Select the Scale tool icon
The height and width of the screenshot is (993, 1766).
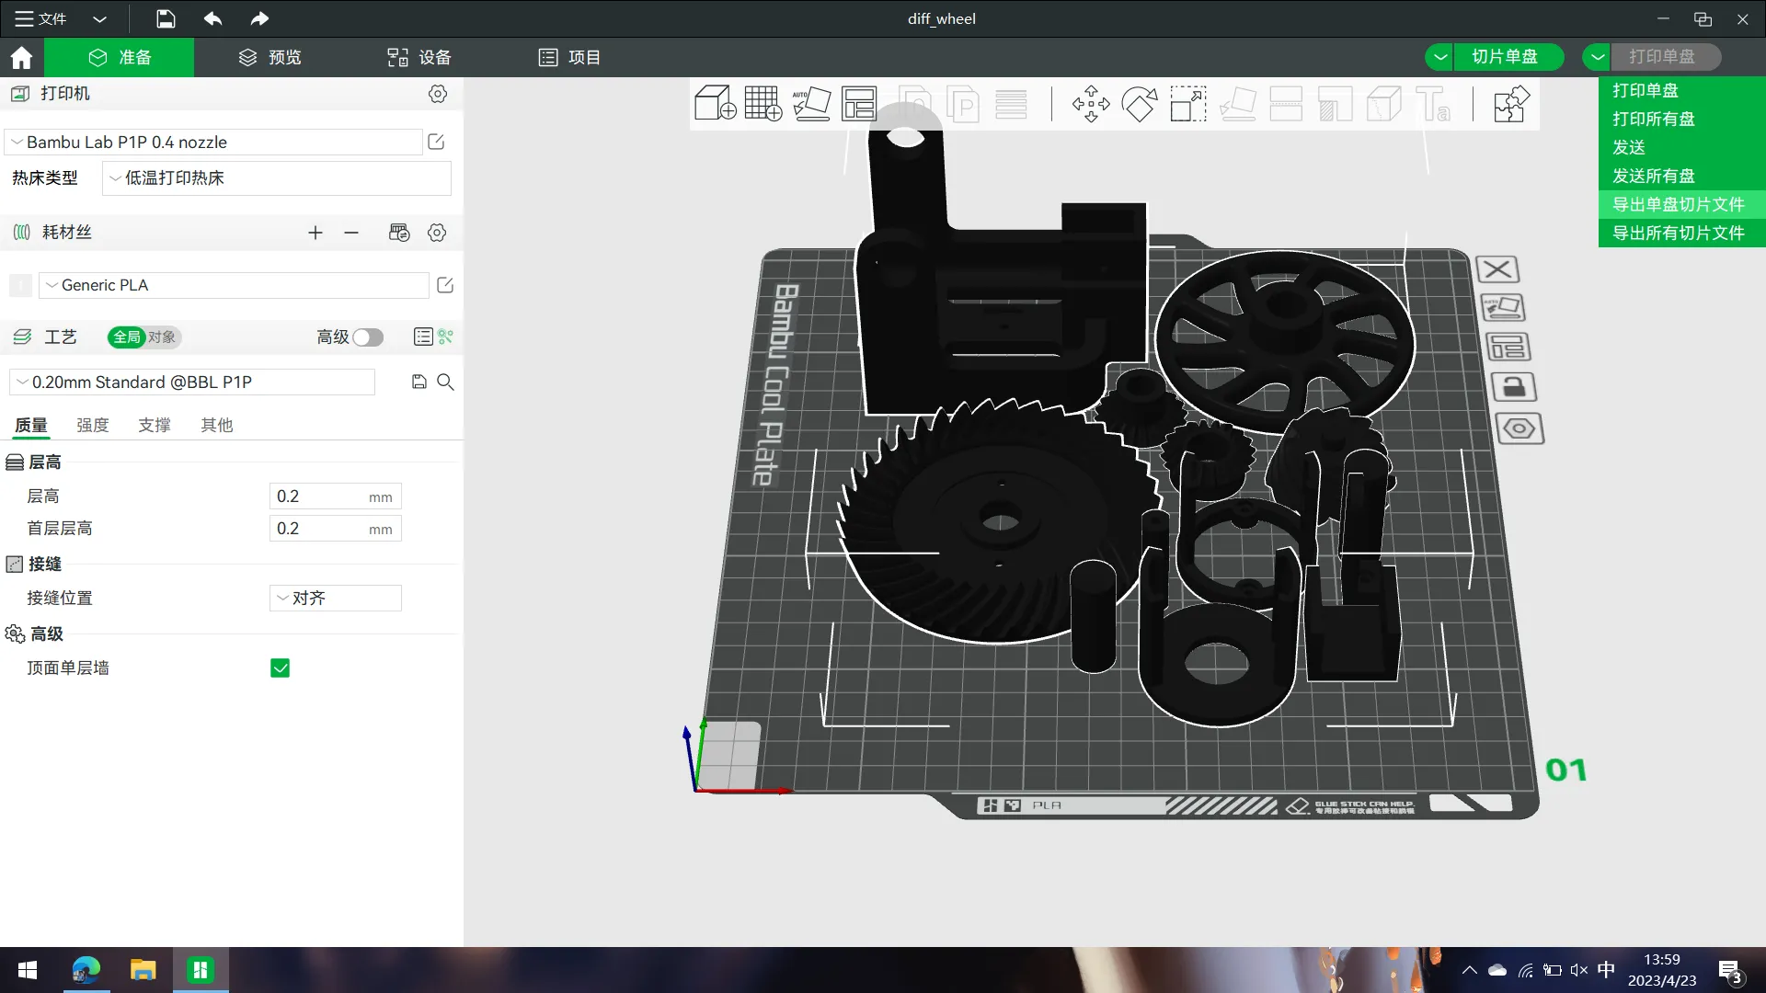point(1187,104)
